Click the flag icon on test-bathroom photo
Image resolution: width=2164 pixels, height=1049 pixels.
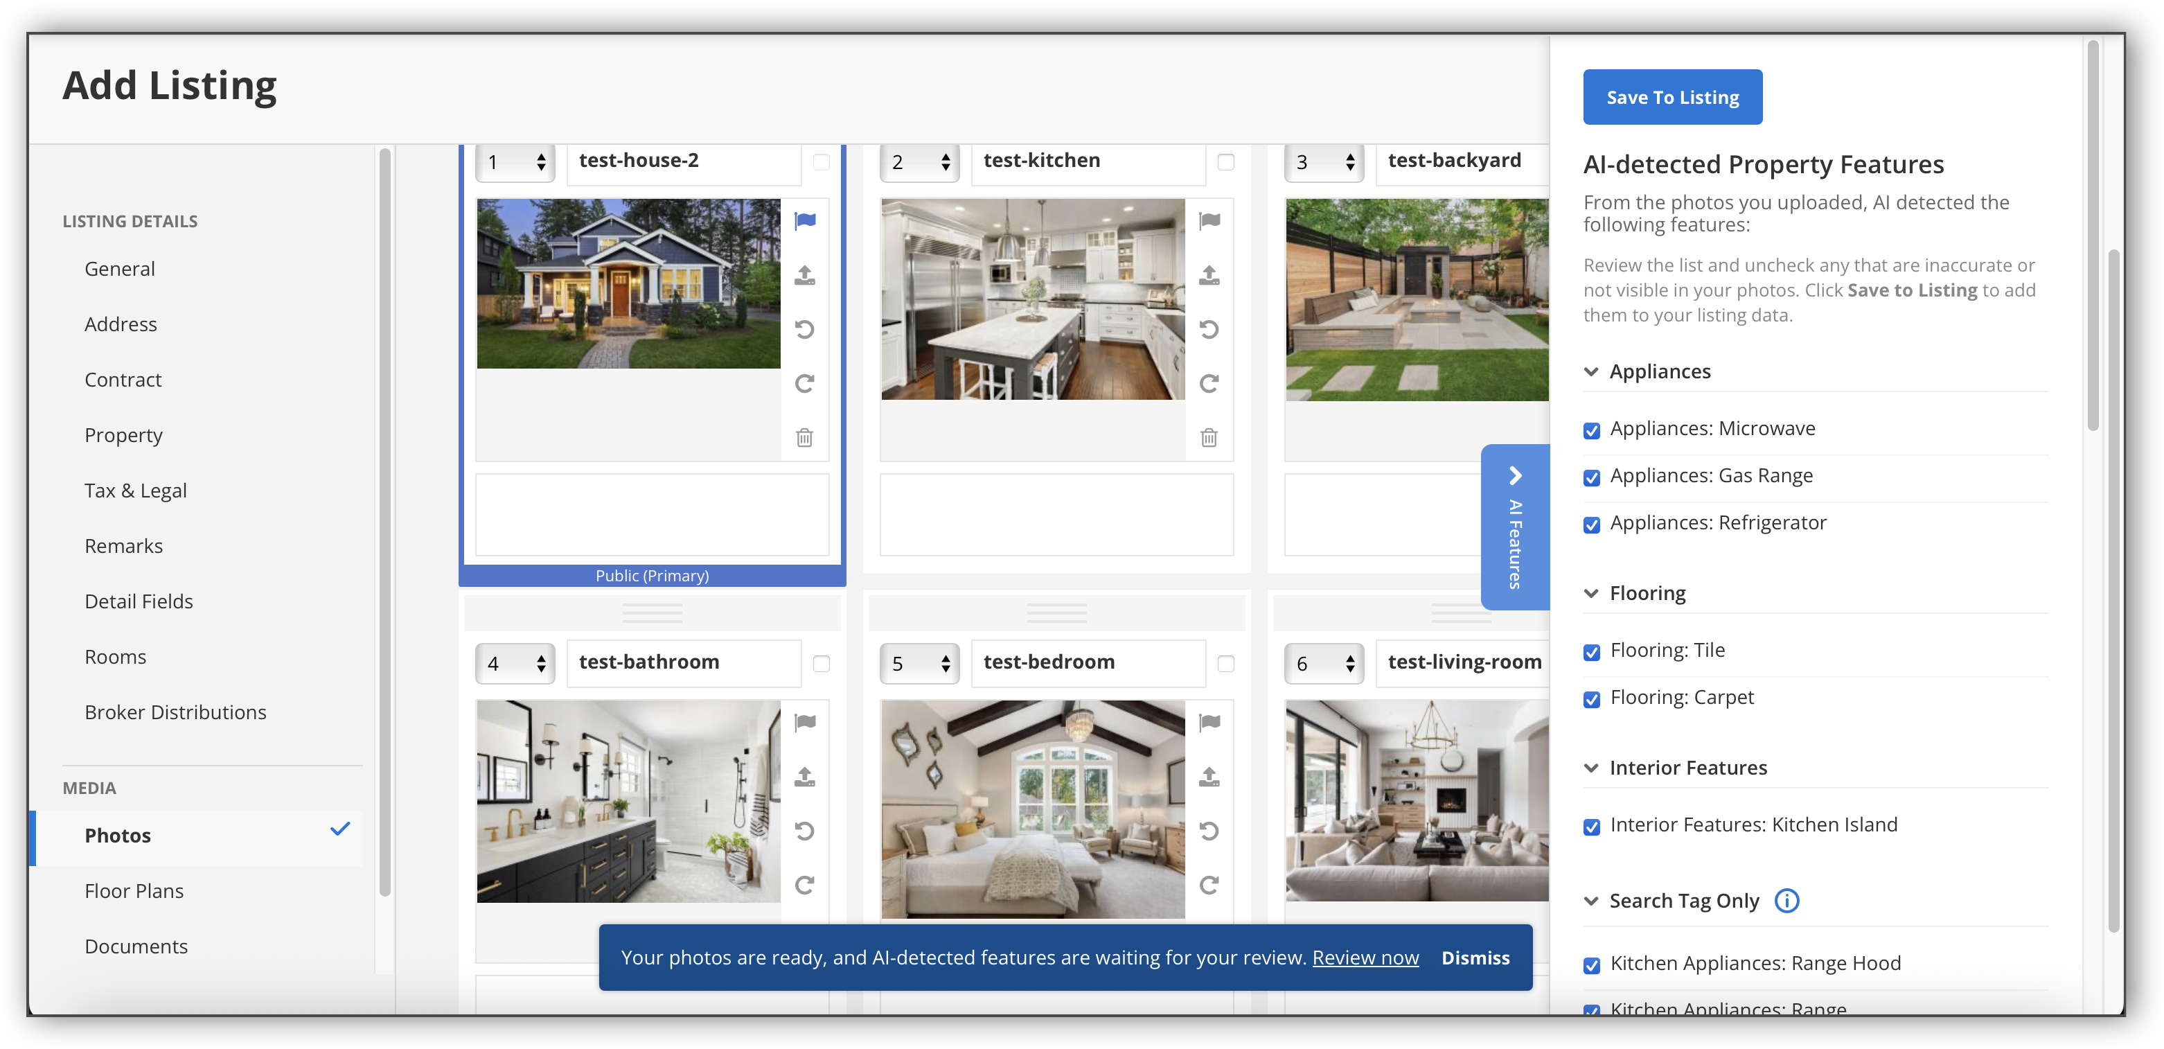804,722
